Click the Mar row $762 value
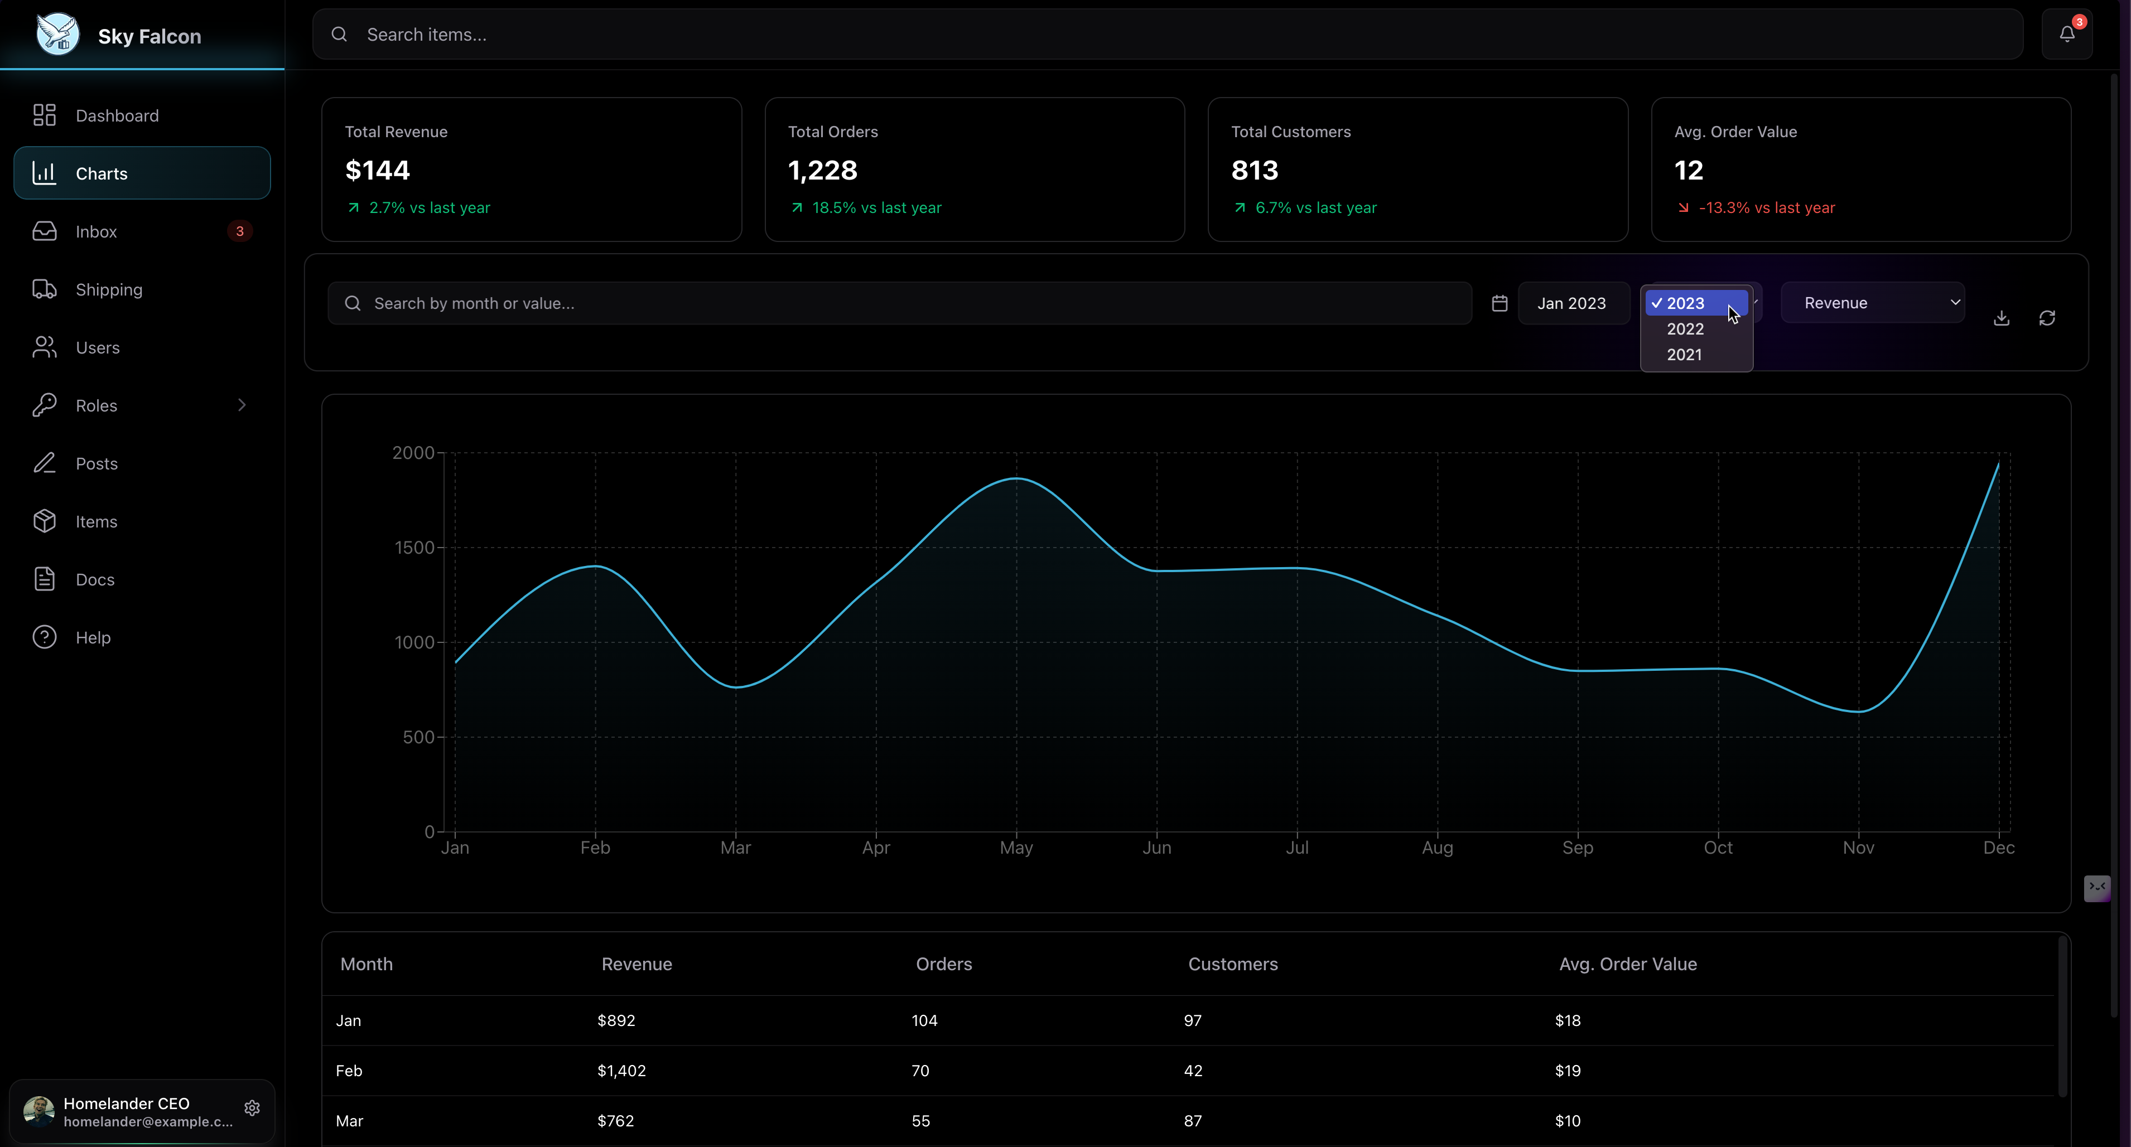 [615, 1121]
